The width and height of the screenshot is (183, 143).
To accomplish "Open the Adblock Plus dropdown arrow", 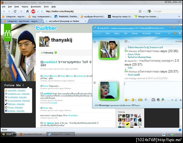I will (x=38, y=11).
